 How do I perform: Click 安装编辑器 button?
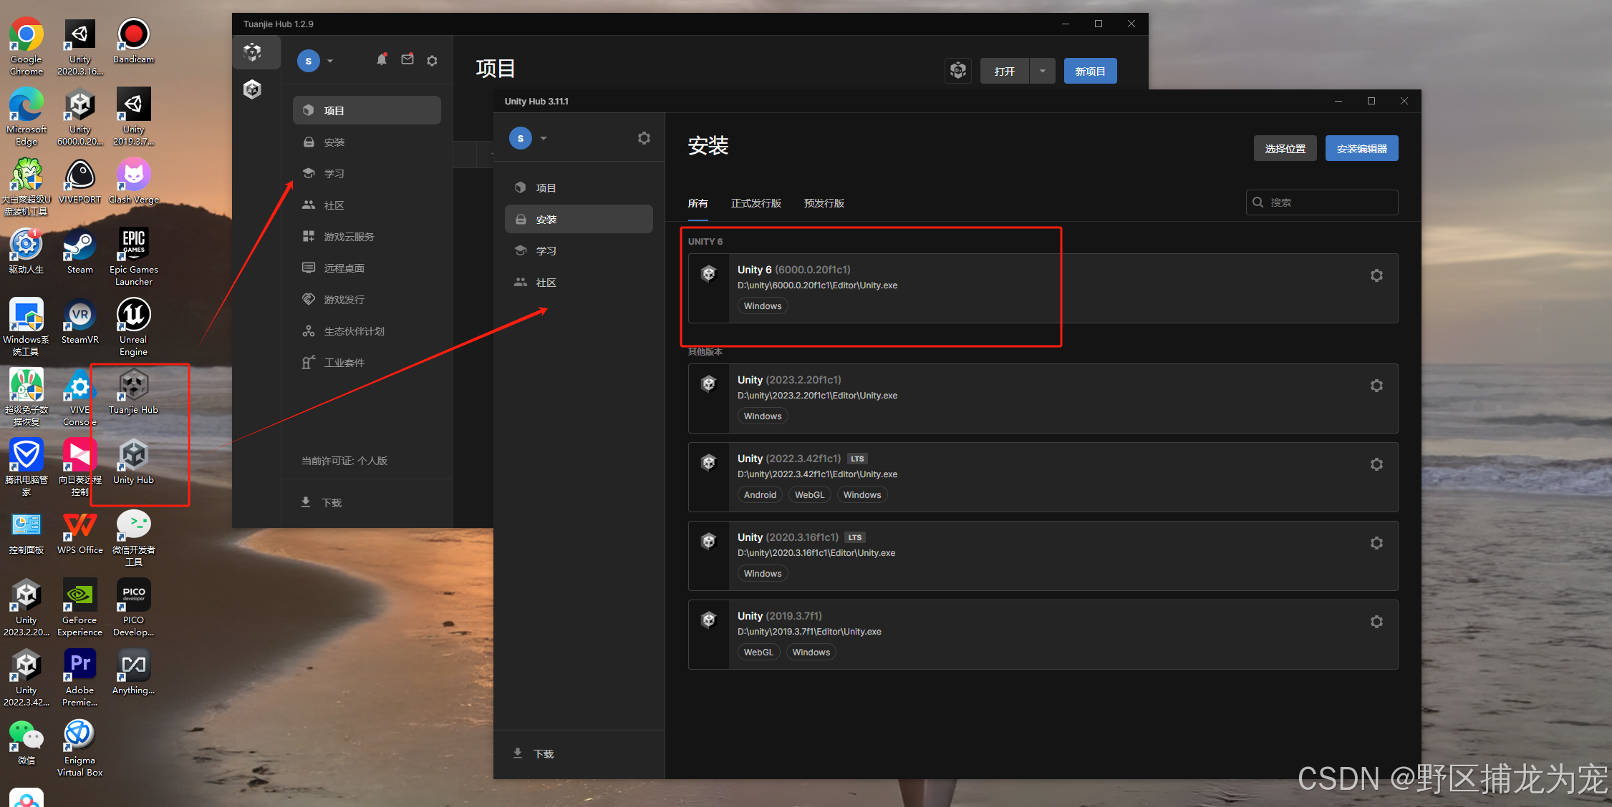coord(1361,149)
